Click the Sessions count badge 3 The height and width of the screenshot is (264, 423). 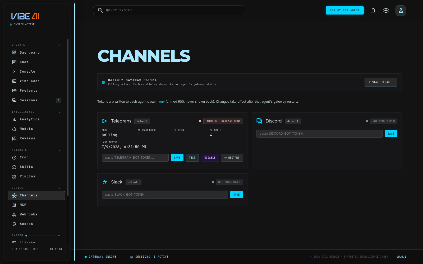pos(58,100)
